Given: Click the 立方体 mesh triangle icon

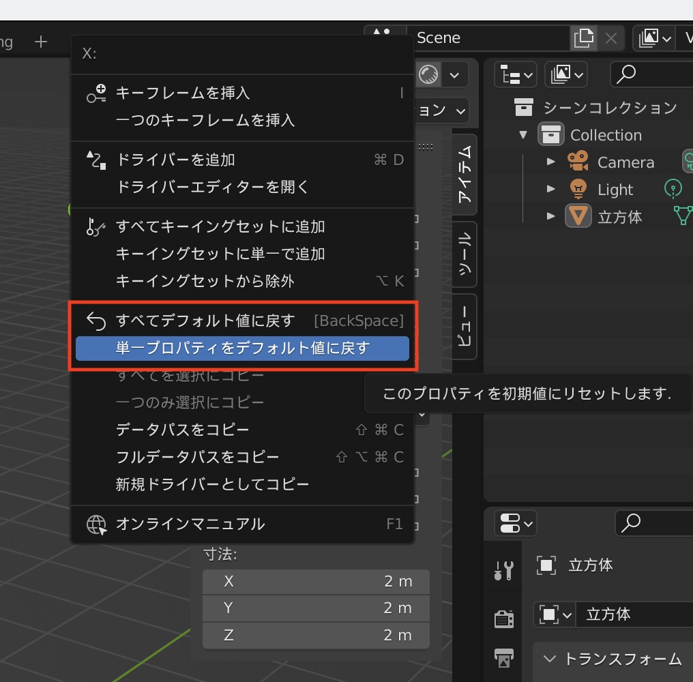Looking at the screenshot, I should 578,217.
